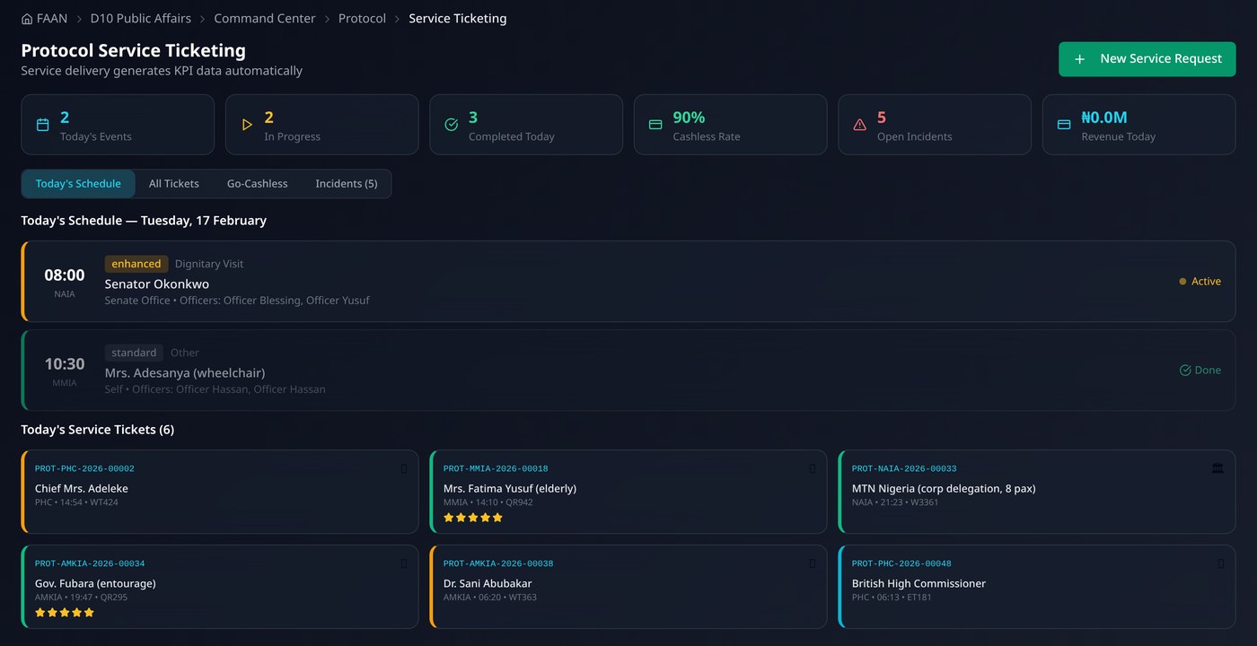
Task: Click the play icon on In Progress card
Action: (x=247, y=125)
